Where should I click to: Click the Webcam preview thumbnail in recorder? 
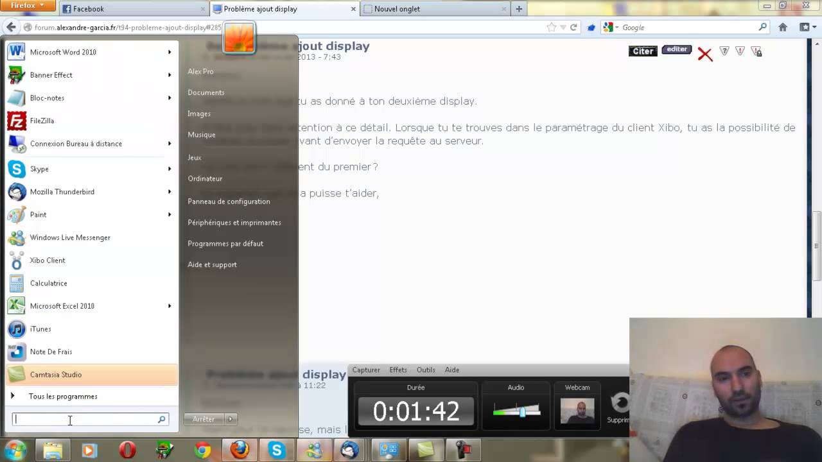coord(577,411)
